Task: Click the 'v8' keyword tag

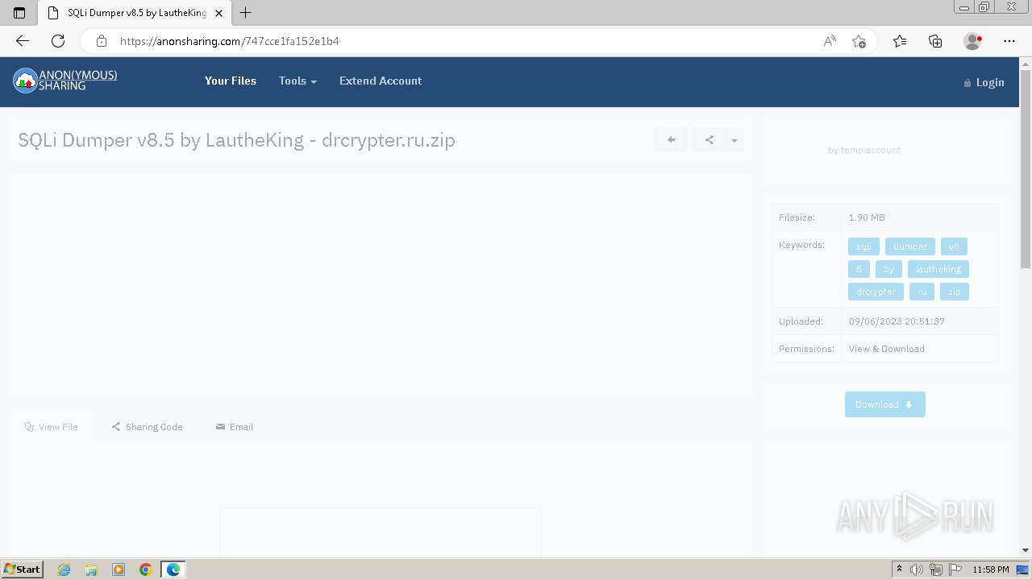Action: tap(954, 246)
